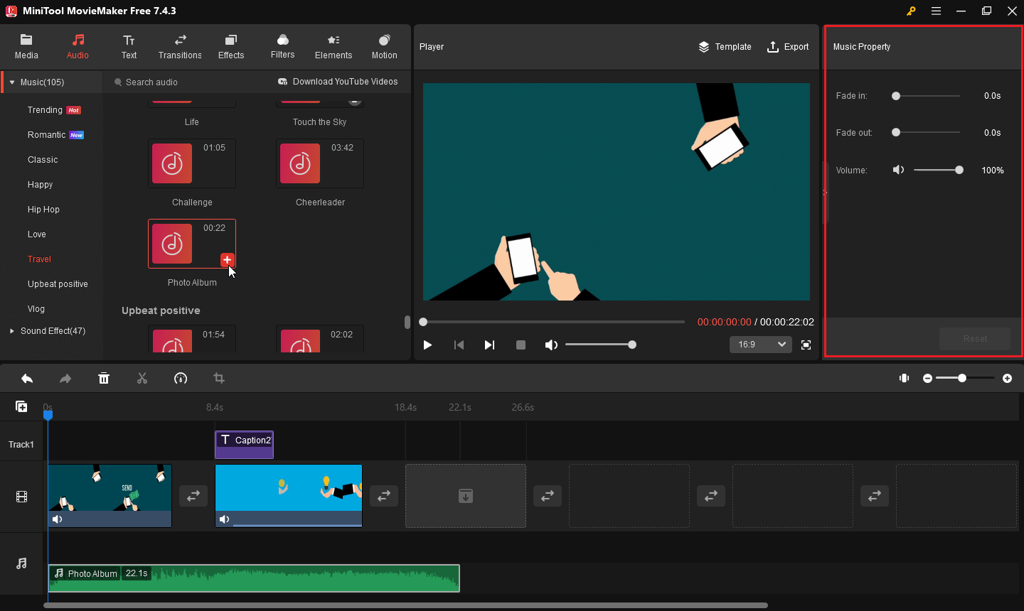Open the speed control tool
The width and height of the screenshot is (1024, 611).
(x=181, y=379)
